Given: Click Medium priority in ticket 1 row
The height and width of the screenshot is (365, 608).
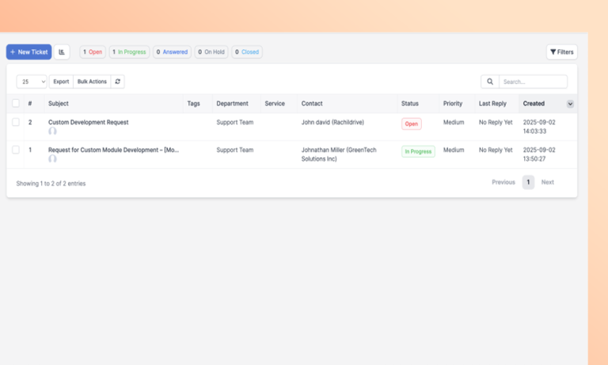Looking at the screenshot, I should tap(454, 150).
